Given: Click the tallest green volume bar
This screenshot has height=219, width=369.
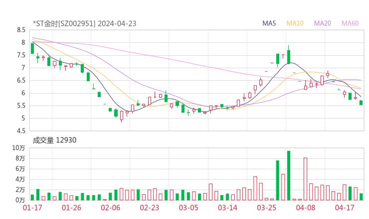Looking at the screenshot, I should click(289, 176).
